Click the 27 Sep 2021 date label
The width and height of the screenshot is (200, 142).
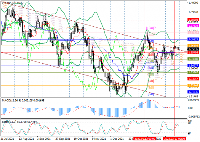pos(63,139)
